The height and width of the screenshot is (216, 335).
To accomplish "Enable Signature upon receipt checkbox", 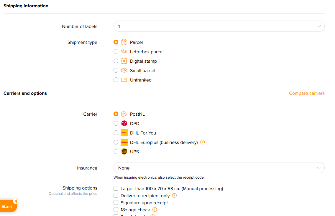I will (x=116, y=203).
